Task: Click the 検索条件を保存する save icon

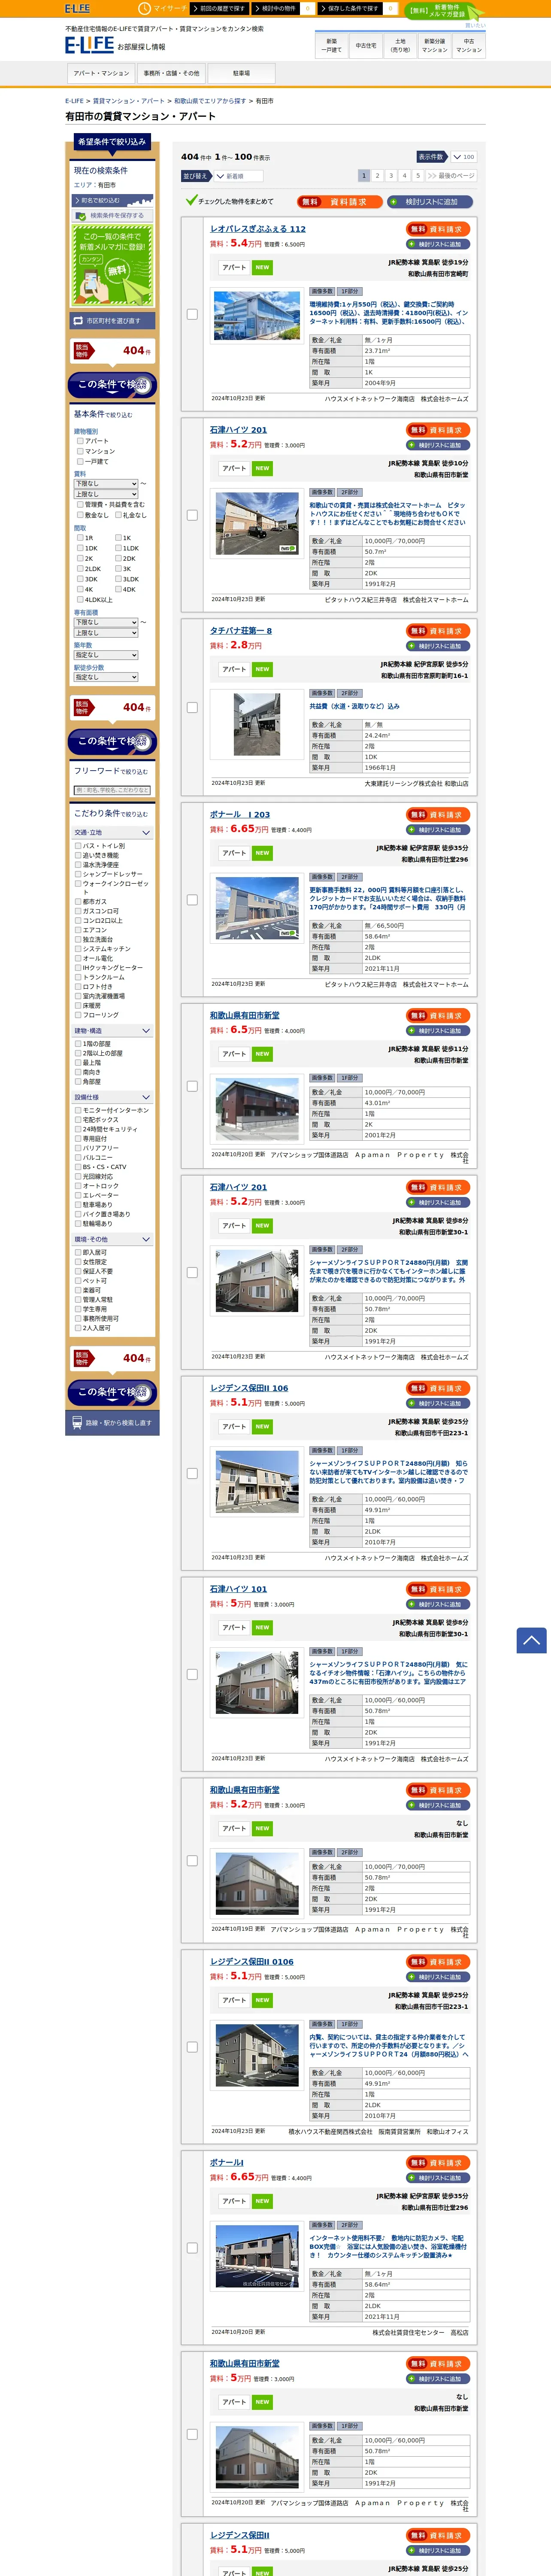Action: [81, 215]
